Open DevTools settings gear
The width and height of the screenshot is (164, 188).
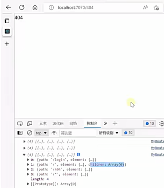(162, 124)
